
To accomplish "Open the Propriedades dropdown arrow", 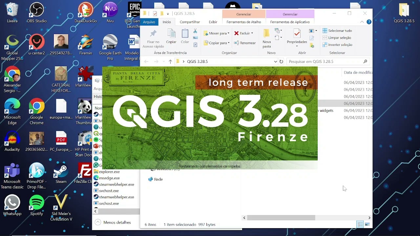I will click(x=297, y=46).
